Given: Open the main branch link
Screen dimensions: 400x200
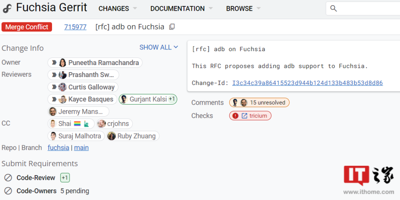Looking at the screenshot, I should coord(81,148).
